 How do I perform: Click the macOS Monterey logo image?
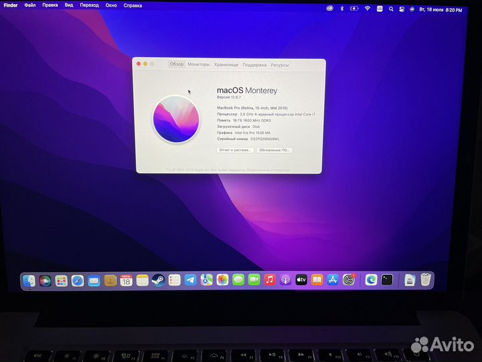point(176,119)
